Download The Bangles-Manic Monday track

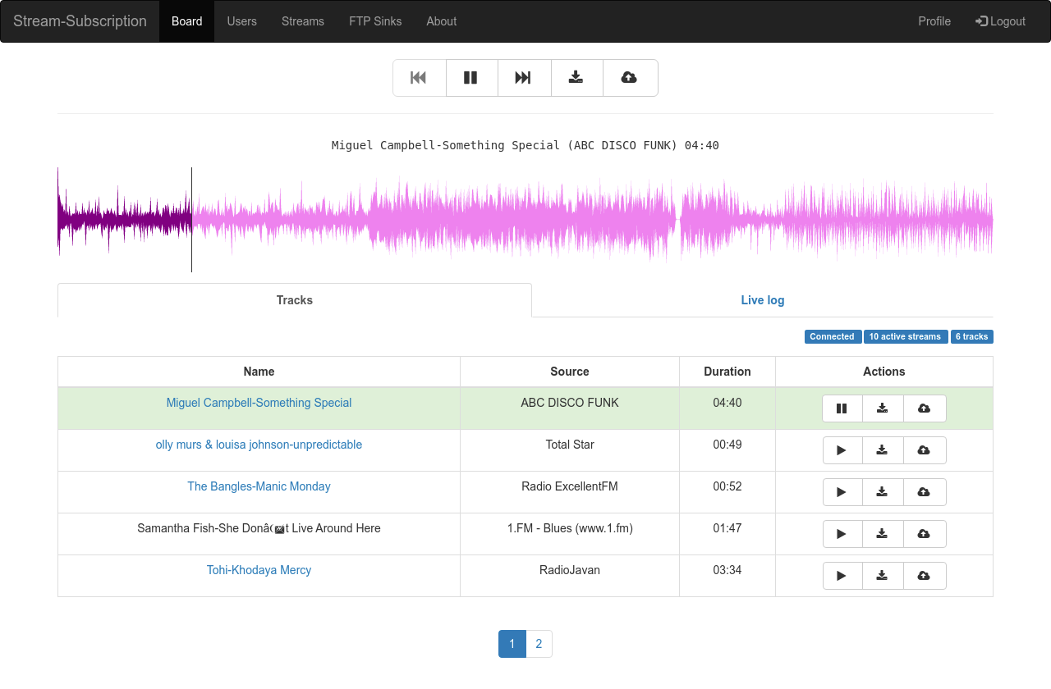pos(883,492)
